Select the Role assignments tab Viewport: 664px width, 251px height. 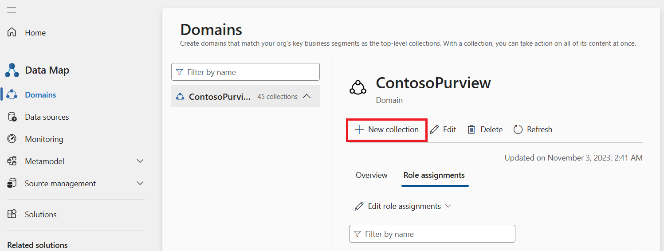click(x=434, y=175)
